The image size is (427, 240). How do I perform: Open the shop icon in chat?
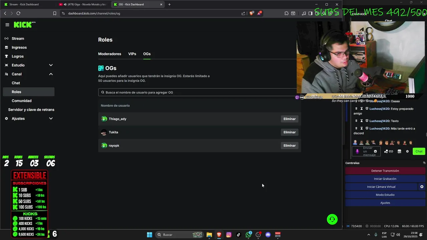click(399, 151)
